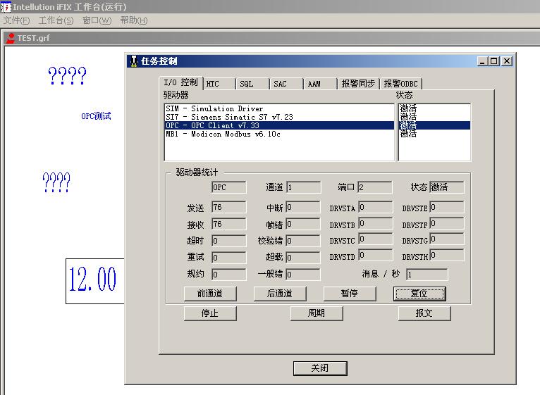540x395 pixels.
Task: Switch to the I/O 控制 tab
Action: pos(181,83)
